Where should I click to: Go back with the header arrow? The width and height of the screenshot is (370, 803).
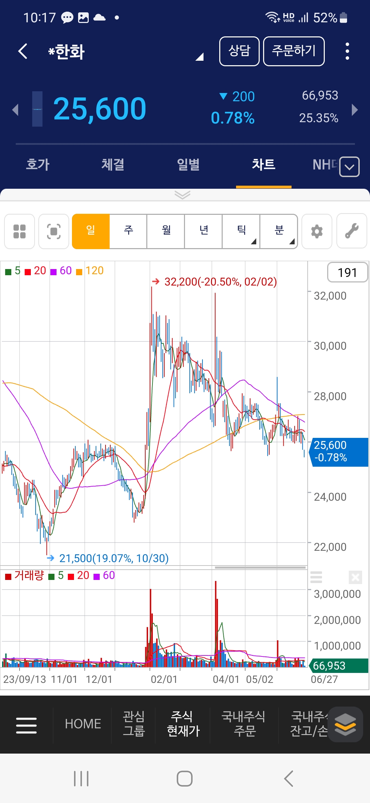(x=23, y=51)
